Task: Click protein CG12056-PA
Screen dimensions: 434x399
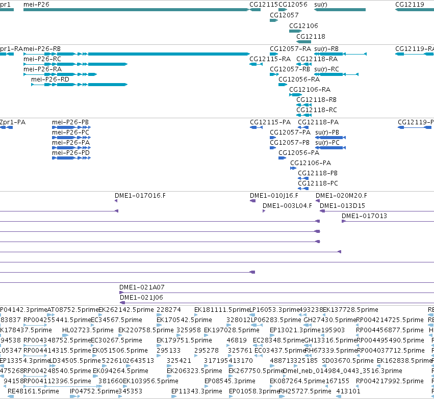Action: (283, 158)
